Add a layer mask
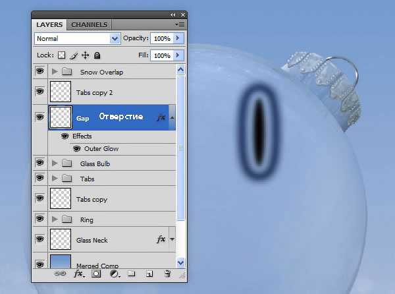Image resolution: width=395 pixels, height=294 pixels. point(96,274)
